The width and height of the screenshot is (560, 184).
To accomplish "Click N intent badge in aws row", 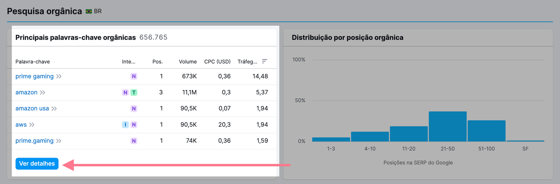I will (134, 124).
